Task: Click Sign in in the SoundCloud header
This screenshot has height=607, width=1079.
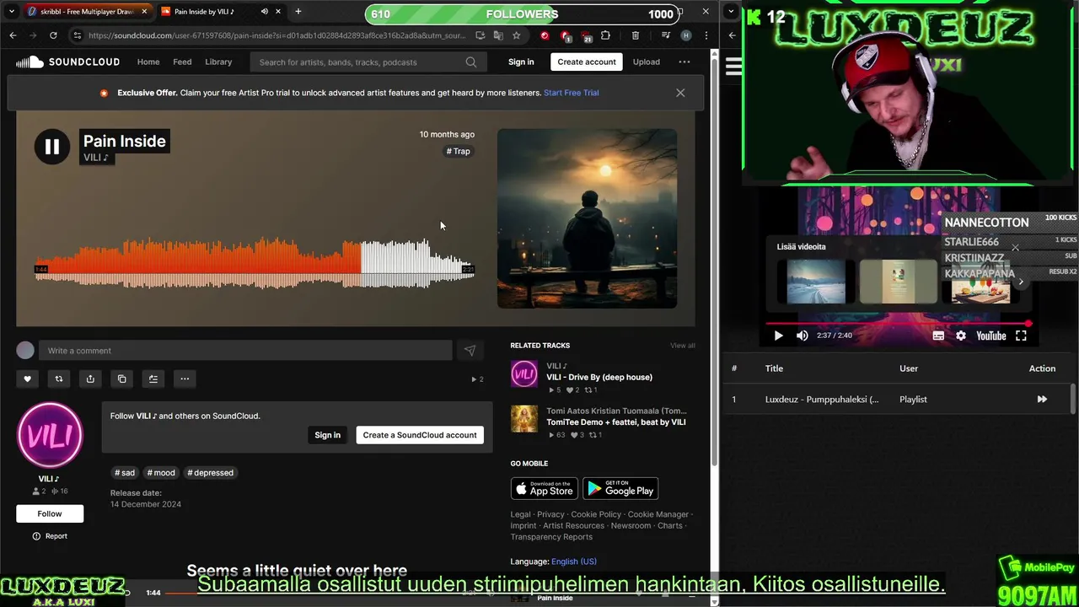Action: pyautogui.click(x=521, y=62)
